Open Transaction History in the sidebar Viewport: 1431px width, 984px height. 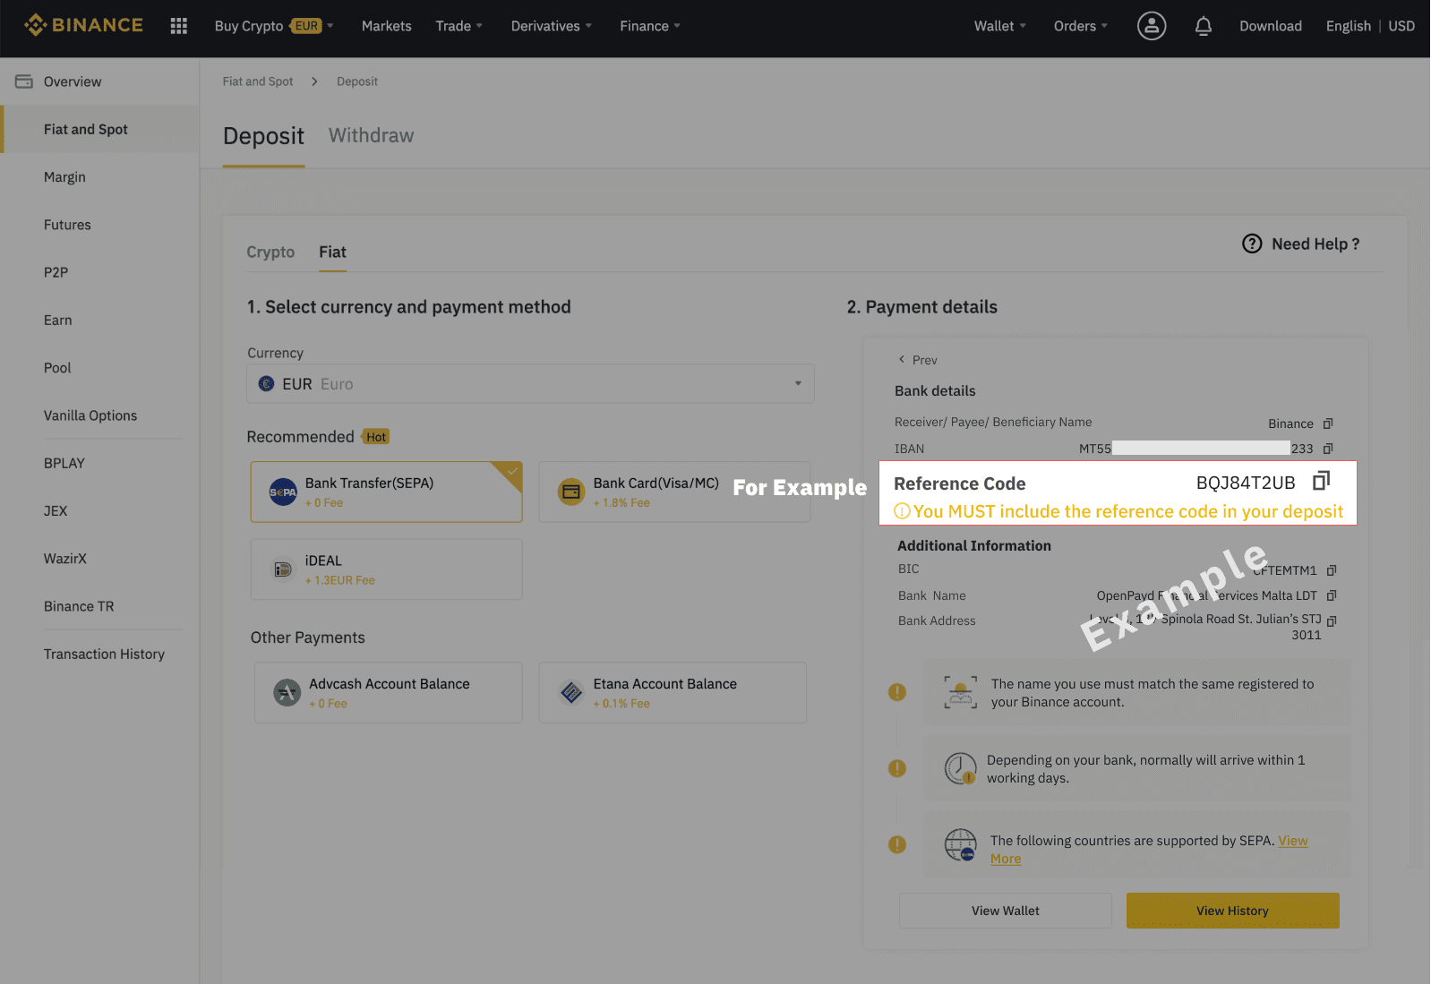tap(104, 655)
